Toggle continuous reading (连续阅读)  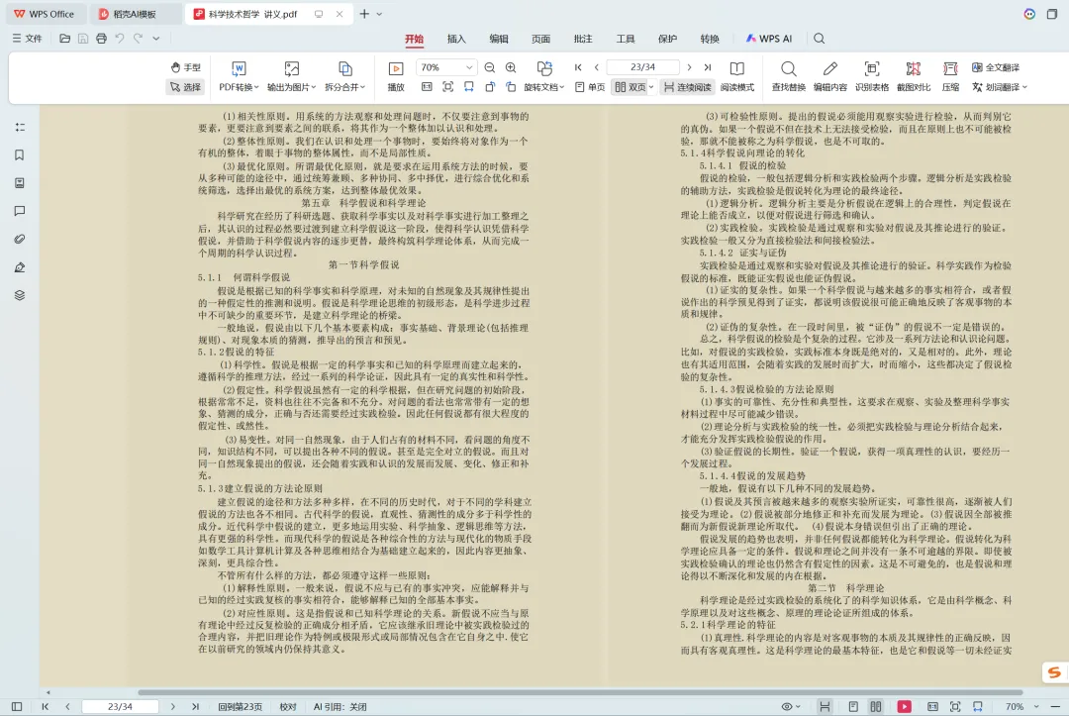(688, 86)
